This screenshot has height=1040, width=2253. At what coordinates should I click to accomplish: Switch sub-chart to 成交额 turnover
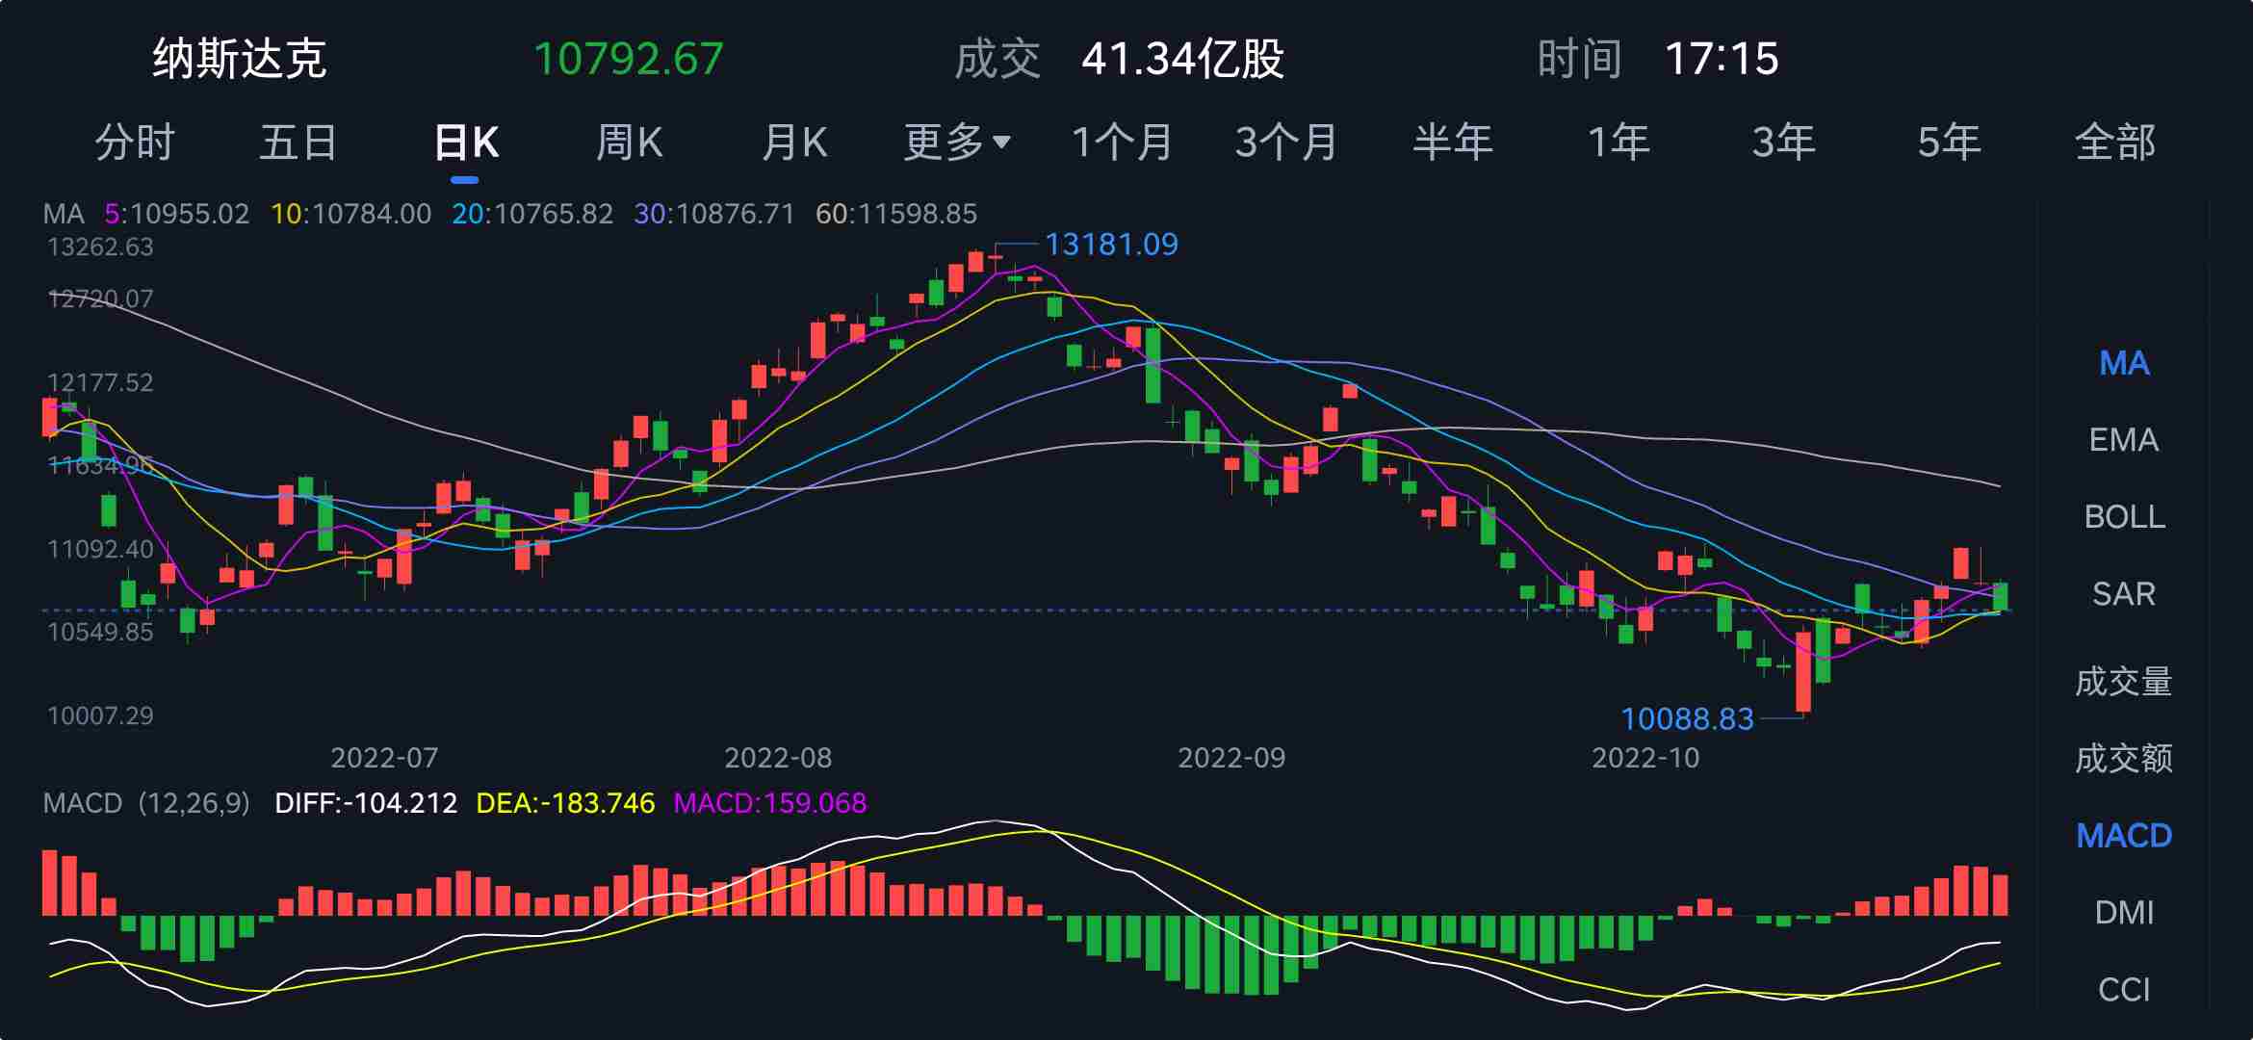2124,759
